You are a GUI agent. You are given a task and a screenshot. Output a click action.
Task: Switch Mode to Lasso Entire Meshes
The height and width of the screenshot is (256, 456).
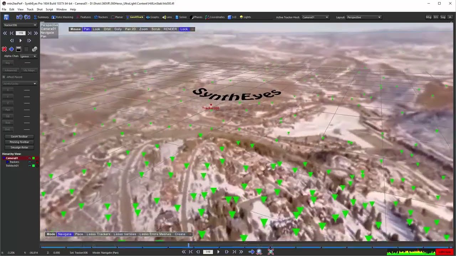155,234
